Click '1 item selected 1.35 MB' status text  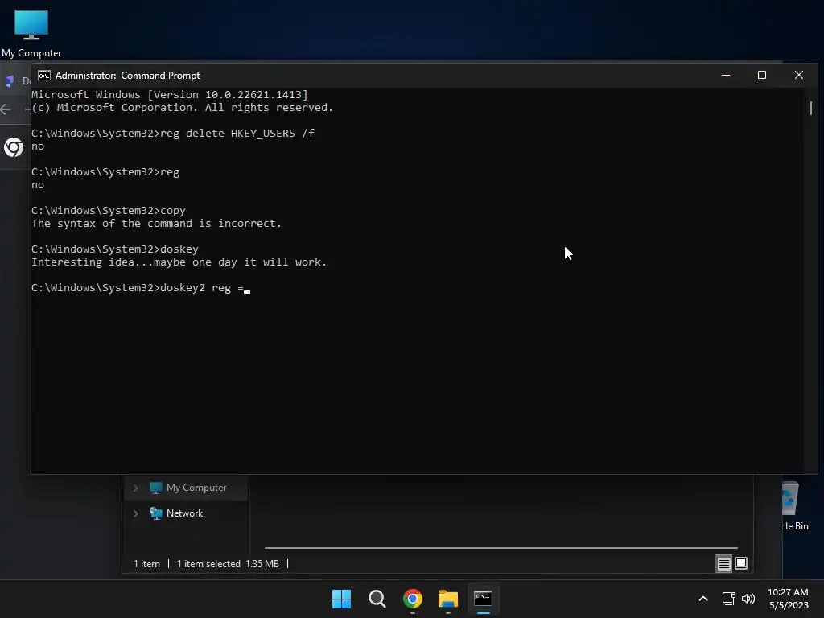[228, 564]
